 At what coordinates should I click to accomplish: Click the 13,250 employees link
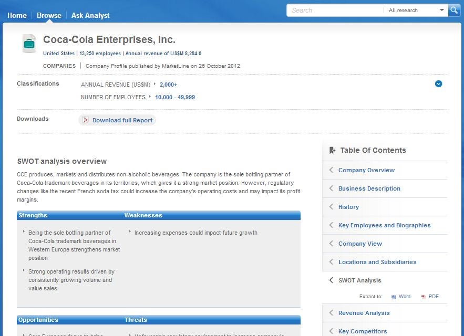point(100,54)
